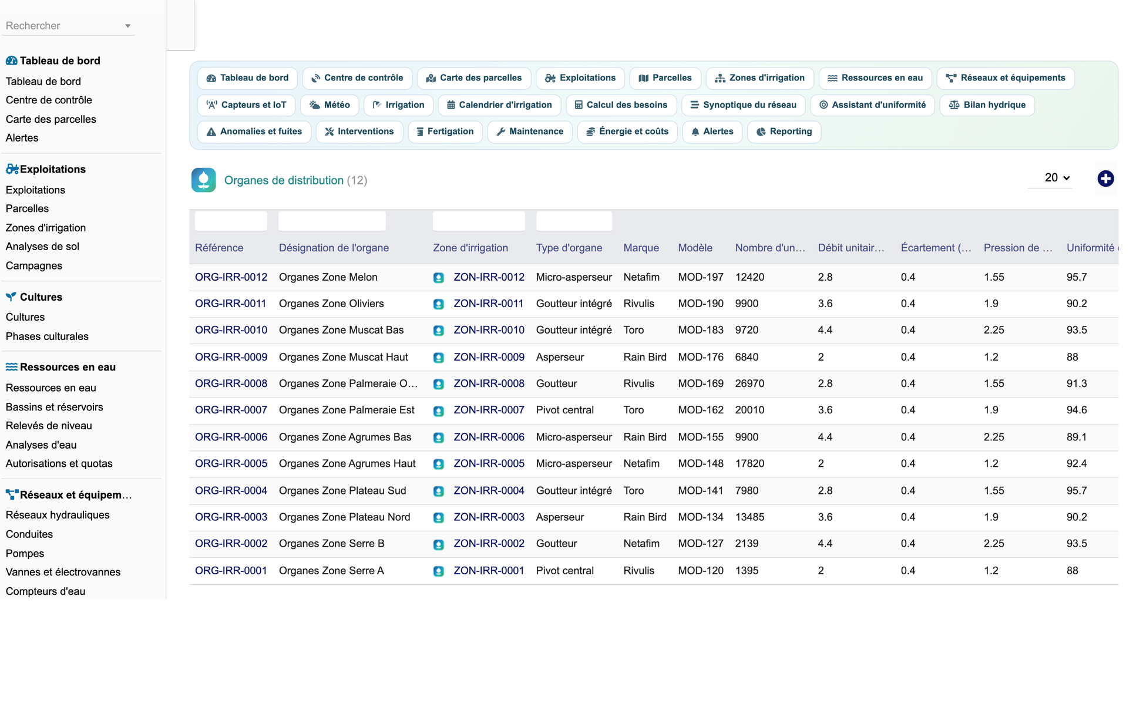The image size is (1143, 707).
Task: Click the Cultures seedling icon in sidebar
Action: tap(11, 297)
